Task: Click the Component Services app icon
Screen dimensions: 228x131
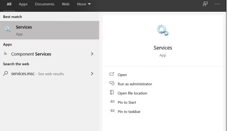Action: [6, 54]
